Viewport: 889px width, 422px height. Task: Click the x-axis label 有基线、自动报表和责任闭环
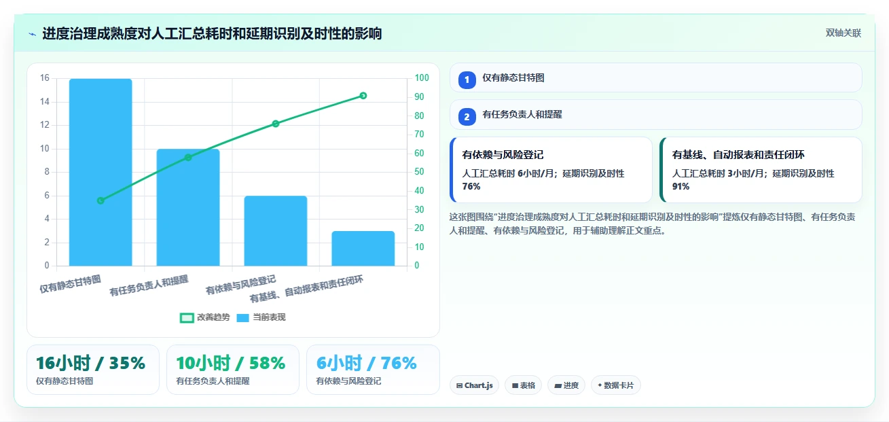[306, 289]
